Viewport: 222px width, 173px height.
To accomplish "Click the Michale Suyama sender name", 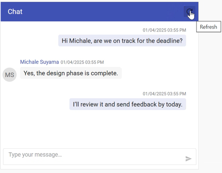I will 40,62.
